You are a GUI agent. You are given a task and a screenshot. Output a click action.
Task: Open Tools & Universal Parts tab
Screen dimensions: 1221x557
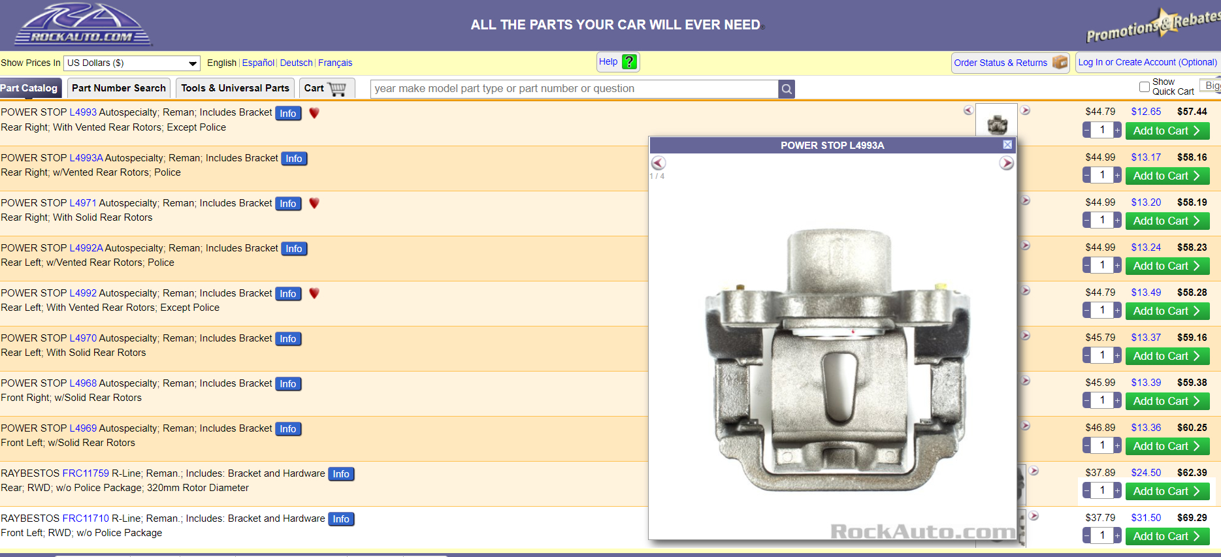click(x=235, y=88)
